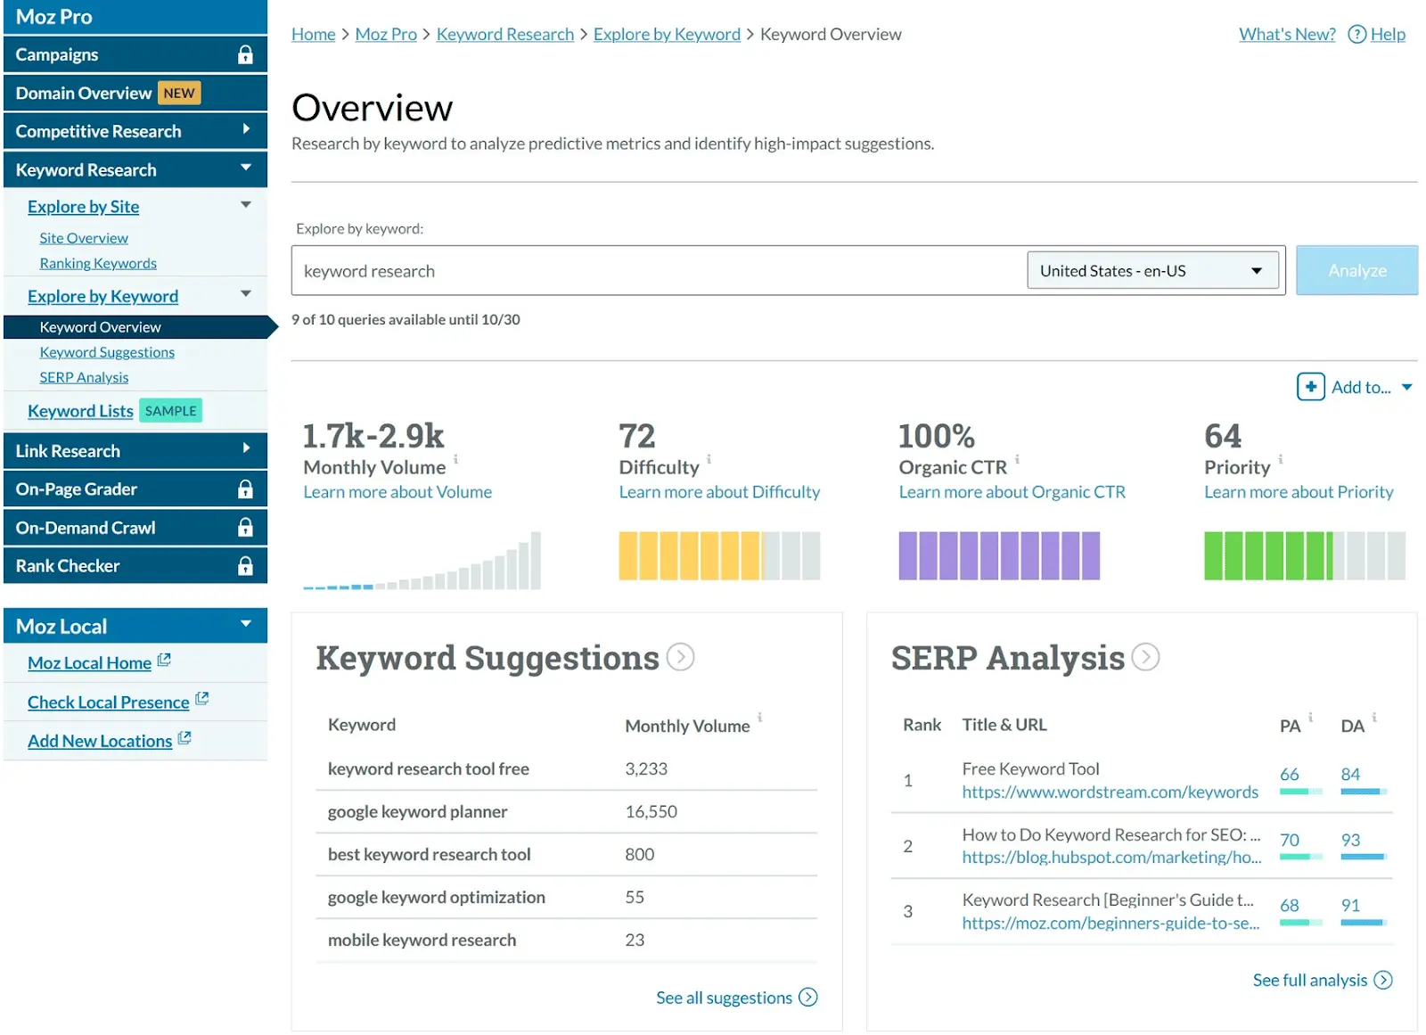
Task: Collapse the Keyword Research section
Action: [247, 169]
